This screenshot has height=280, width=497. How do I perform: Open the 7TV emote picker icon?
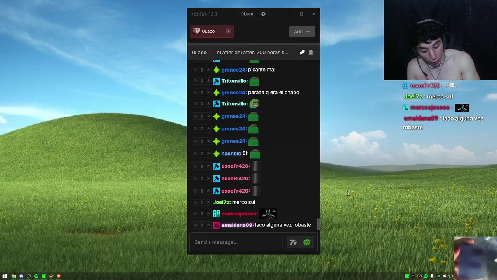point(293,242)
